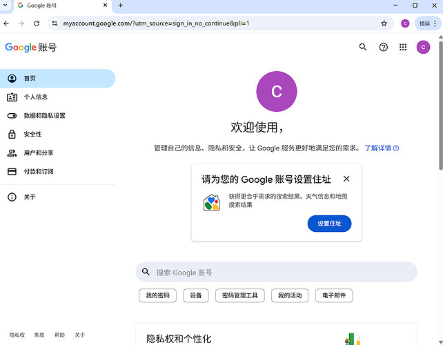Open 帮助 footer link
Viewport: 443px width, 345px height.
click(x=59, y=335)
